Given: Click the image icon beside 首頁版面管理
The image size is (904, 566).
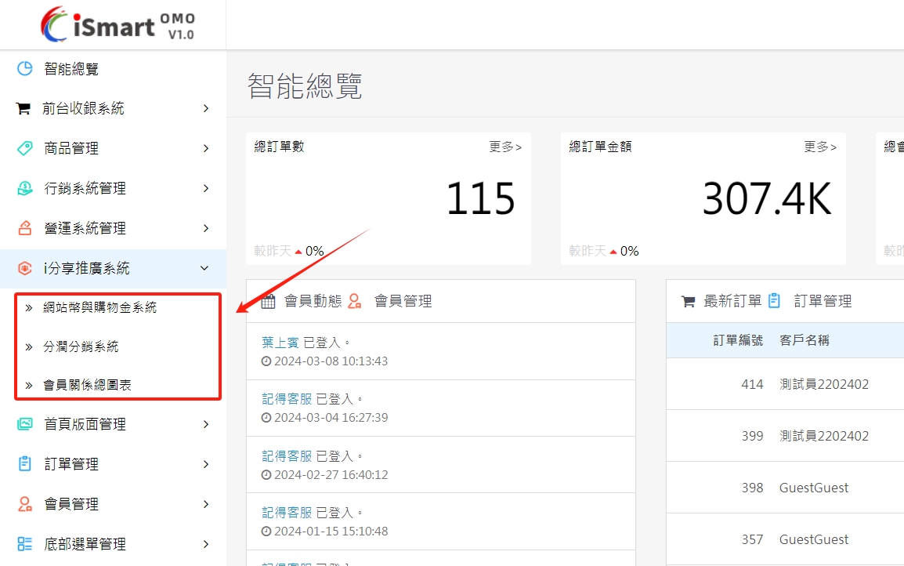Looking at the screenshot, I should point(24,424).
